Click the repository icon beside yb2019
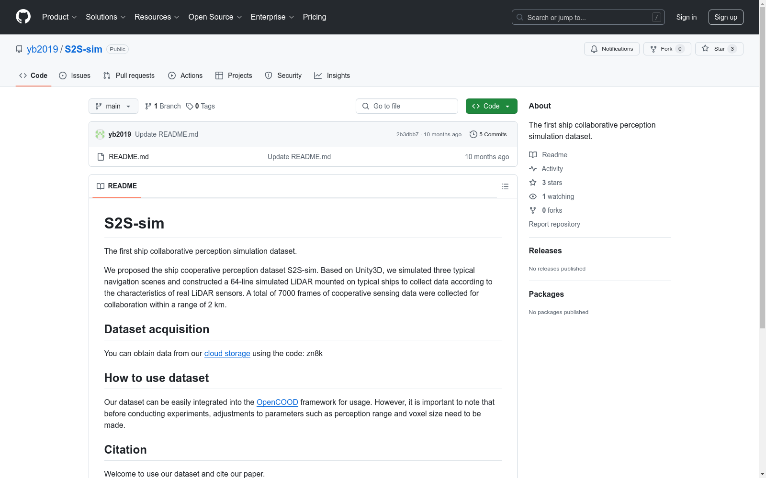766x478 pixels. (x=19, y=49)
